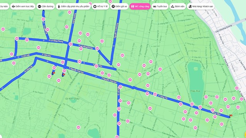
Task: Enable 'Điểm cấp phát nhu yếu phẩm' filter
Action: (x=73, y=7)
